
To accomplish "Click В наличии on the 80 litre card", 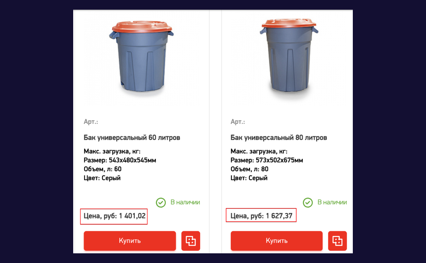I will pyautogui.click(x=332, y=202).
